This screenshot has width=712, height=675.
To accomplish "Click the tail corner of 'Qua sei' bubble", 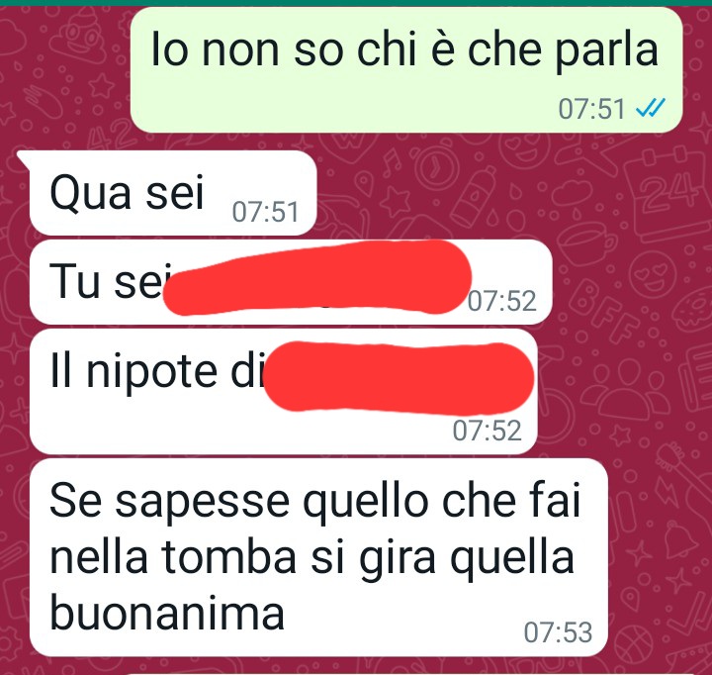I will (x=24, y=158).
